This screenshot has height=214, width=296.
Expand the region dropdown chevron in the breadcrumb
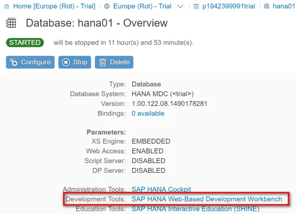tap(180, 7)
